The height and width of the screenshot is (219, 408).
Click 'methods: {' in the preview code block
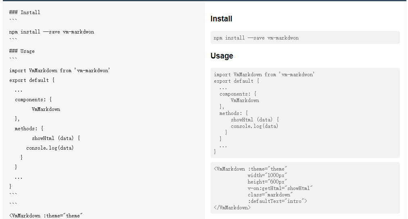point(234,113)
